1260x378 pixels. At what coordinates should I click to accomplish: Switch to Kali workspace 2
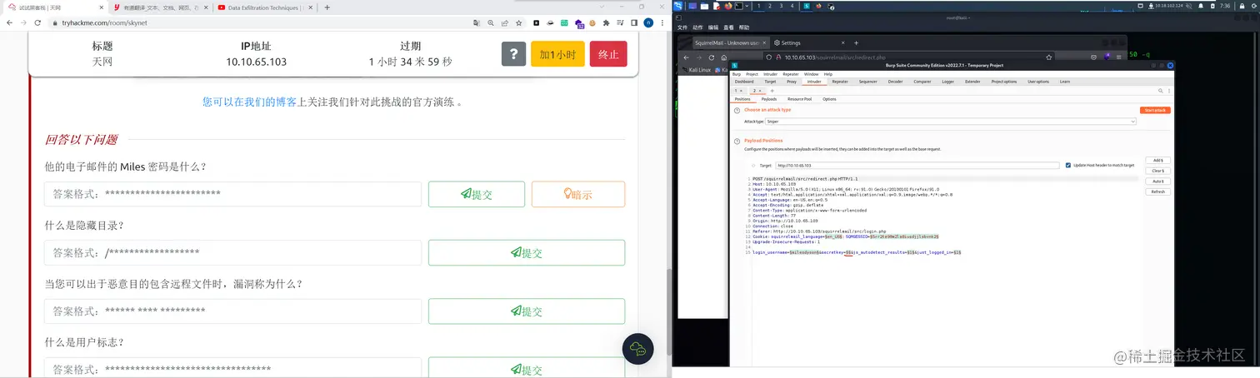[769, 6]
